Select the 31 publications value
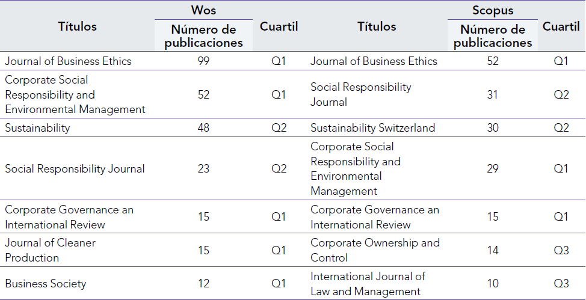Image resolution: width=586 pixels, height=300 pixels. coord(493,94)
